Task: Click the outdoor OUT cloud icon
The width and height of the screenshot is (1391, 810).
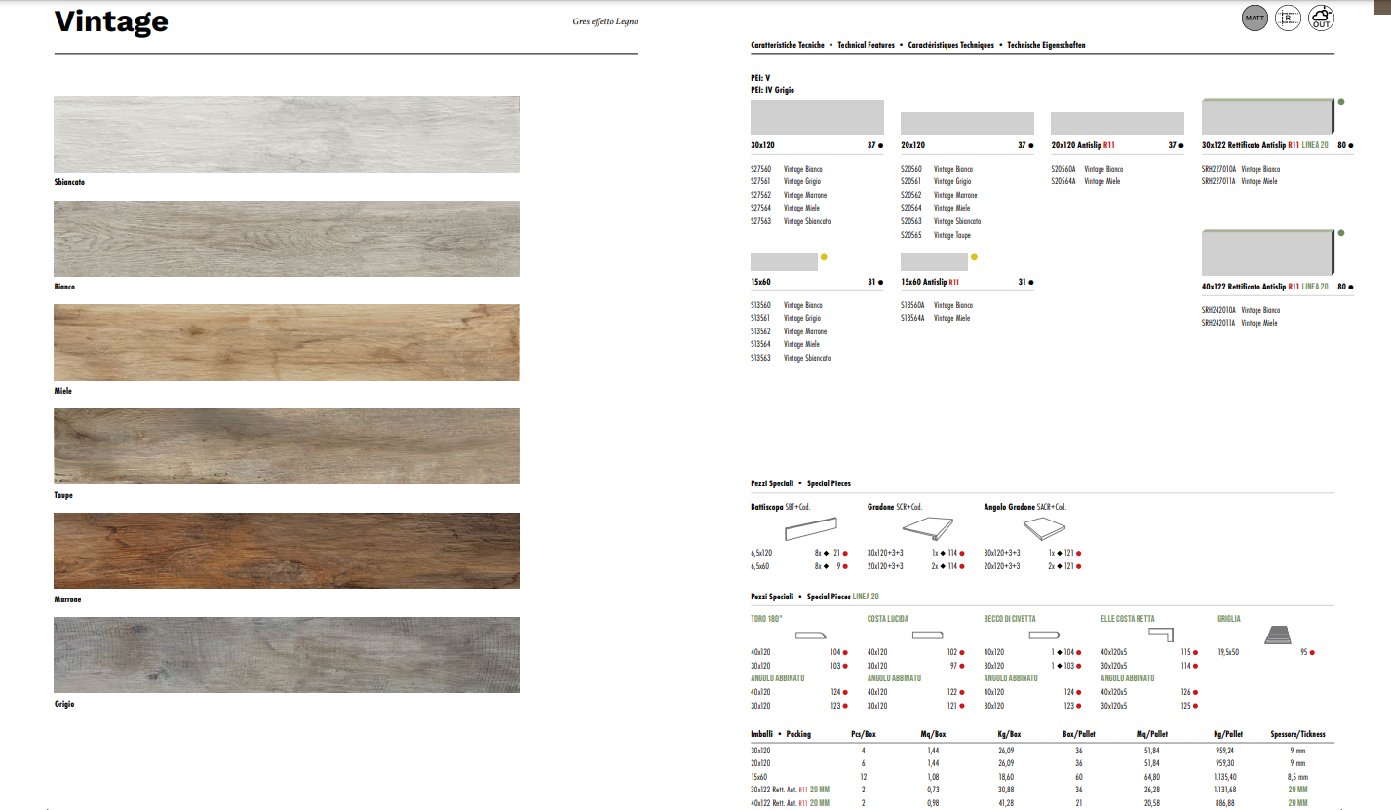Action: tap(1322, 18)
